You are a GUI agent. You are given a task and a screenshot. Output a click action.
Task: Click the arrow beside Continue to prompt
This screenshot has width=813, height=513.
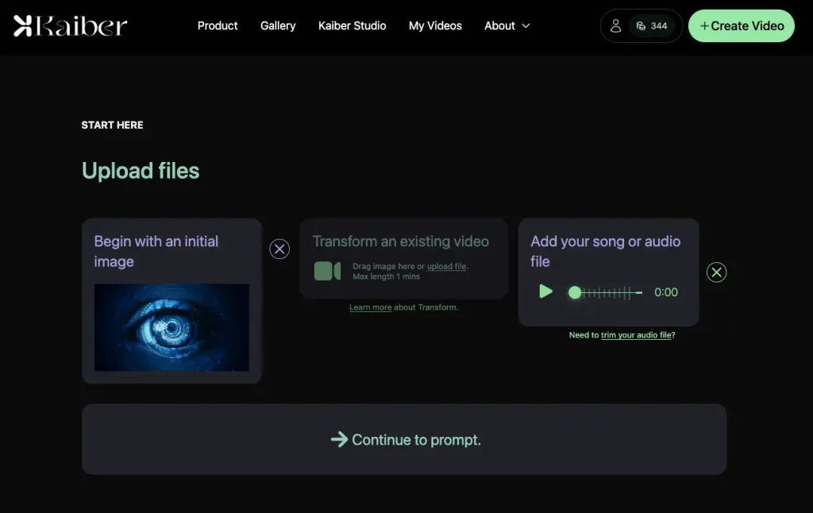pos(339,439)
